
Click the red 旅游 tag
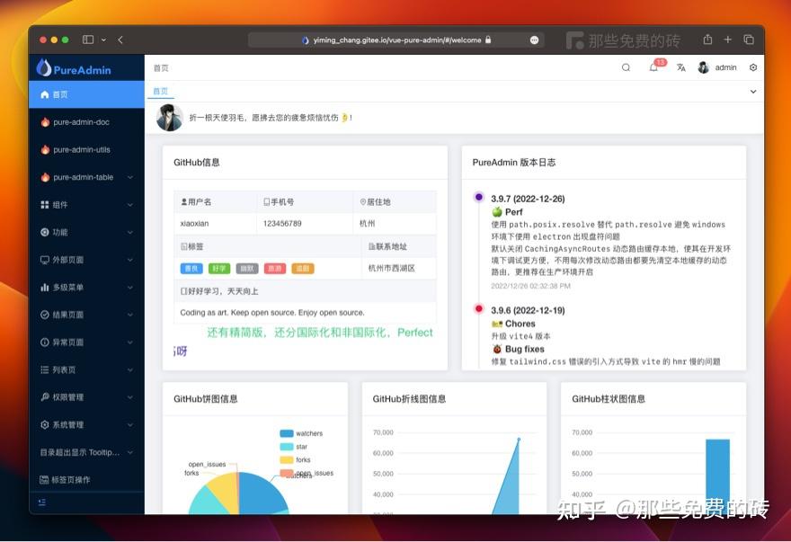(275, 269)
